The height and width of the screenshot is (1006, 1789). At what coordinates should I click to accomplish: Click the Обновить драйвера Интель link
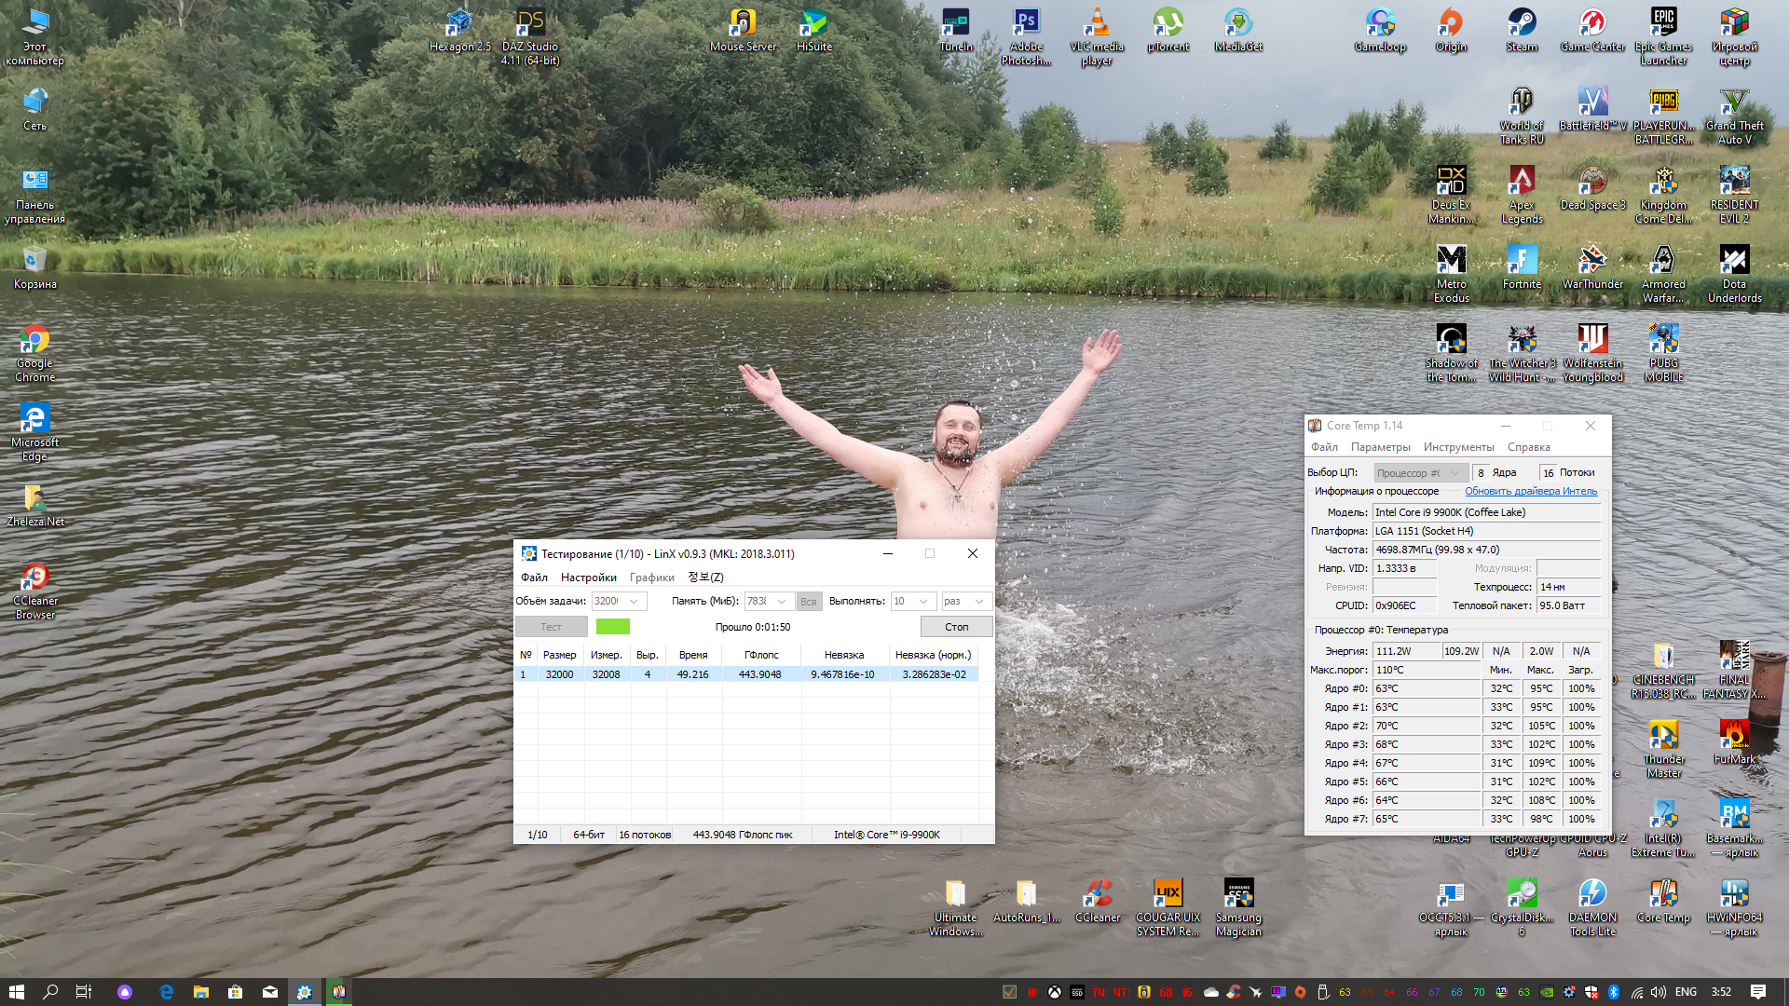pyautogui.click(x=1530, y=491)
